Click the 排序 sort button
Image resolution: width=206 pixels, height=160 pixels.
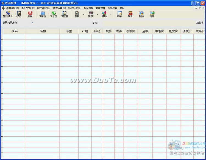(91, 14)
